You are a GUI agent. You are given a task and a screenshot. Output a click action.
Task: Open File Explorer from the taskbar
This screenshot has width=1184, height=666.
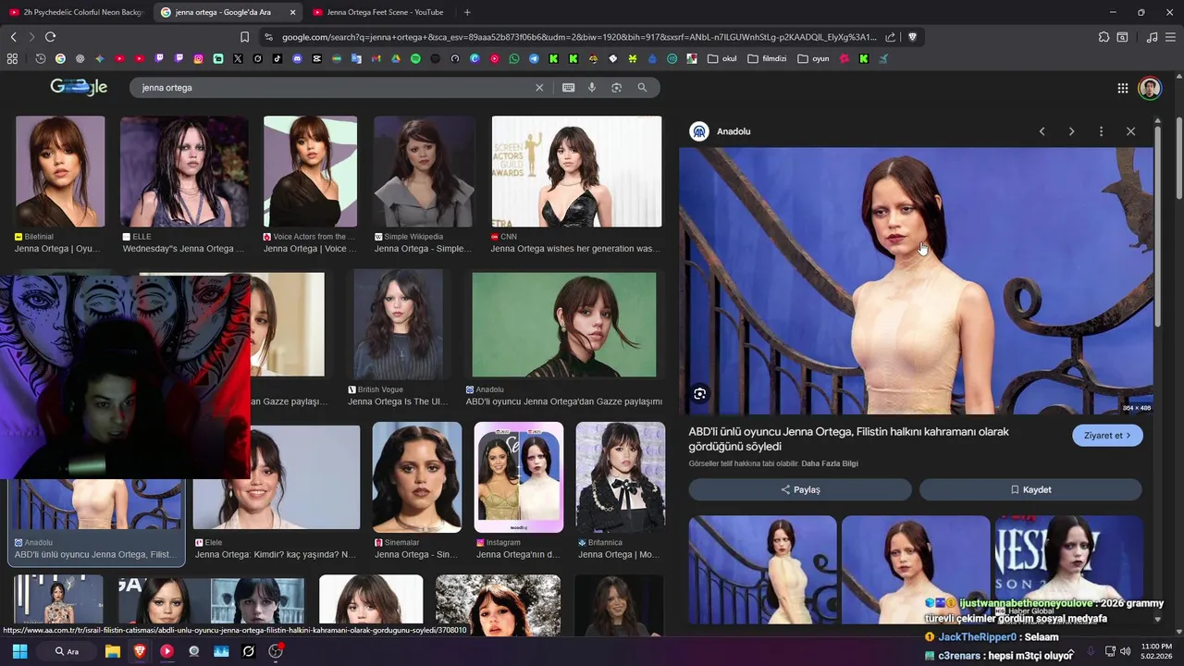(112, 651)
